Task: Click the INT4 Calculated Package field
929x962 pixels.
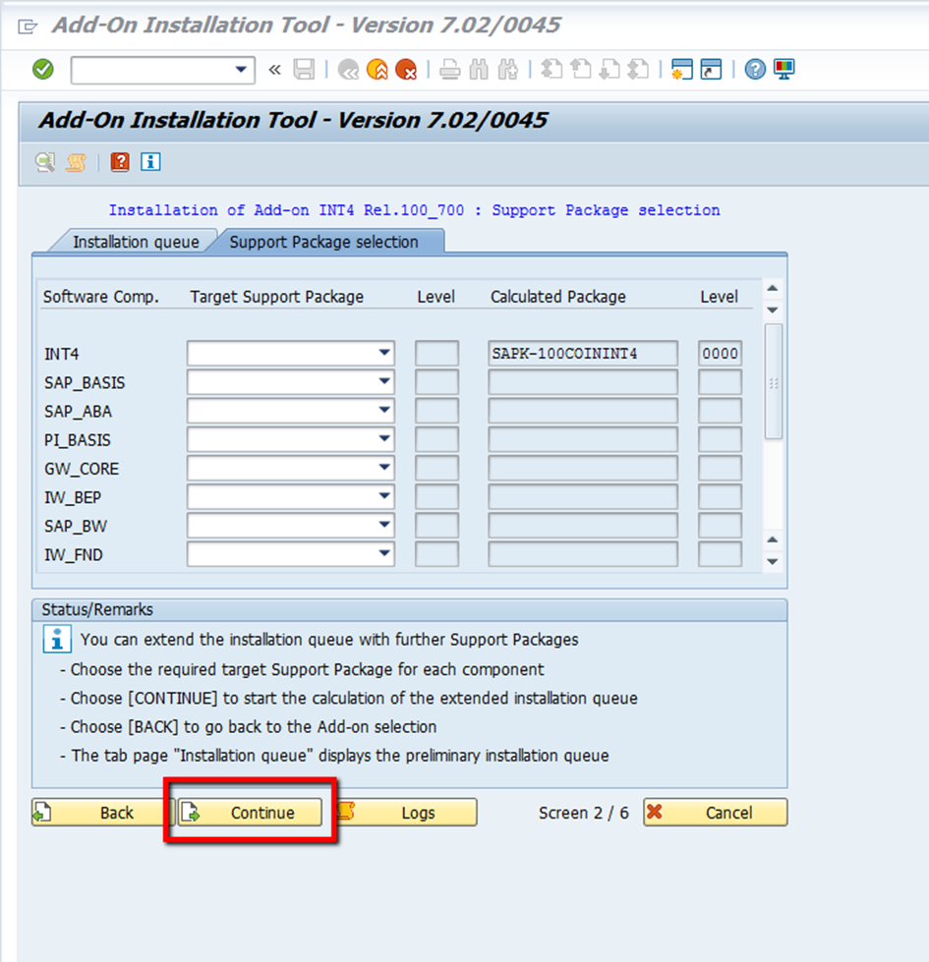Action: click(582, 354)
